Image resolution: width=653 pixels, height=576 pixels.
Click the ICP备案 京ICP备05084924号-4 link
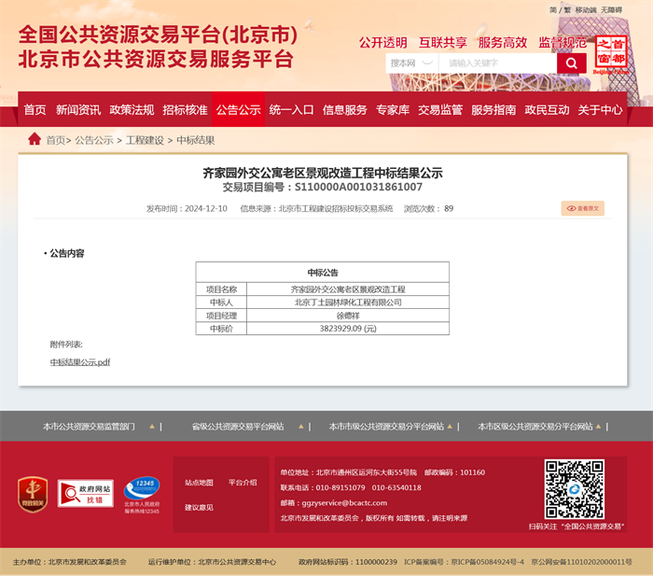point(464,562)
